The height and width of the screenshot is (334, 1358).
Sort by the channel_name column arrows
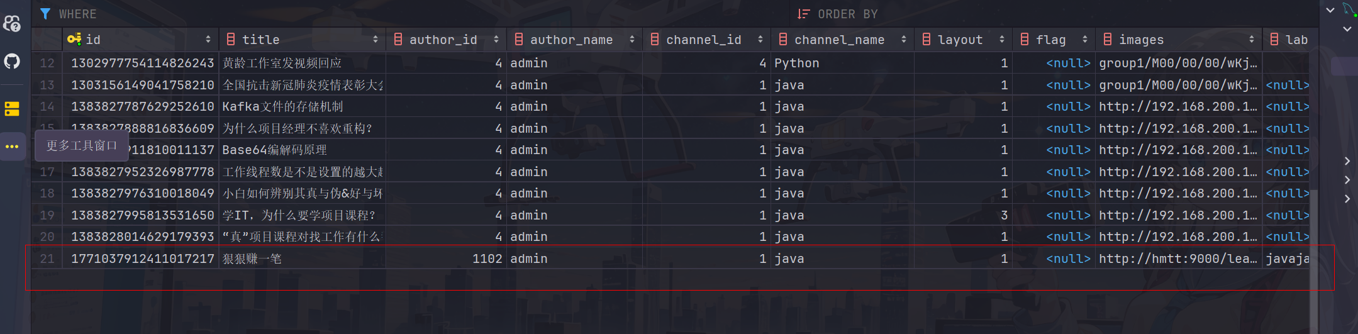pos(904,40)
